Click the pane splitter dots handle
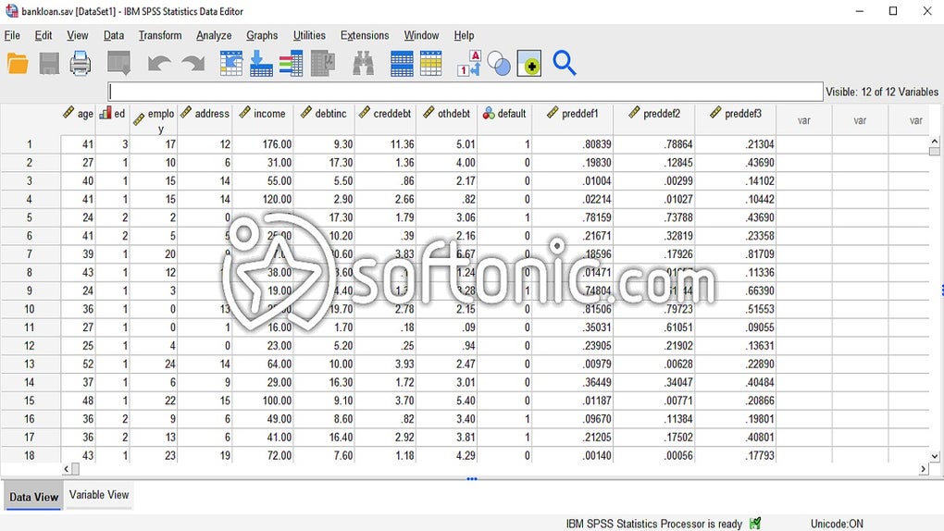 coord(472,479)
